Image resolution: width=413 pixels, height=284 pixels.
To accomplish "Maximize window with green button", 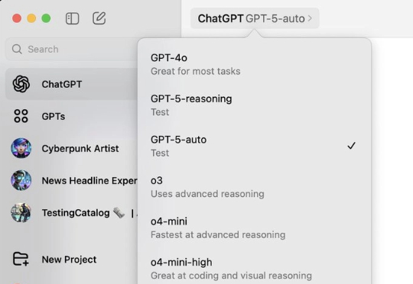I will pos(46,18).
